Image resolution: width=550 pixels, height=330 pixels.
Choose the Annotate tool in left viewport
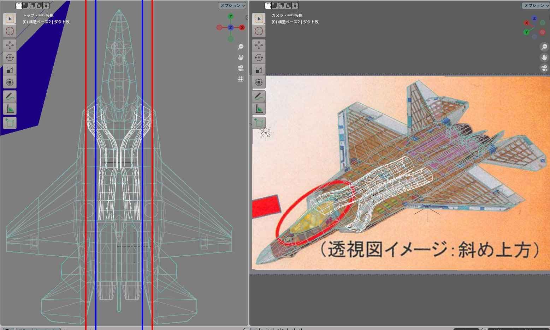click(x=10, y=96)
